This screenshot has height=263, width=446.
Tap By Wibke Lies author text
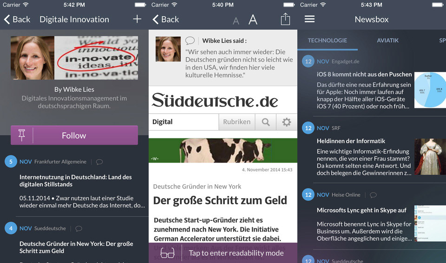pos(74,89)
